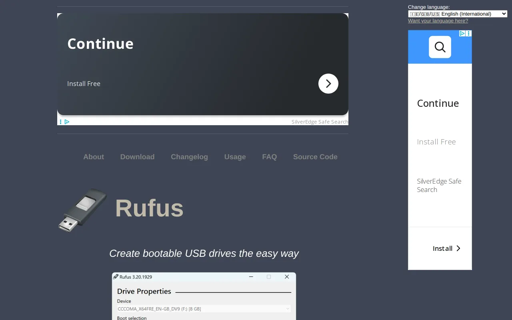The width and height of the screenshot is (512, 320).
Task: Click the "Rufus" page title heading
Action: click(x=149, y=208)
